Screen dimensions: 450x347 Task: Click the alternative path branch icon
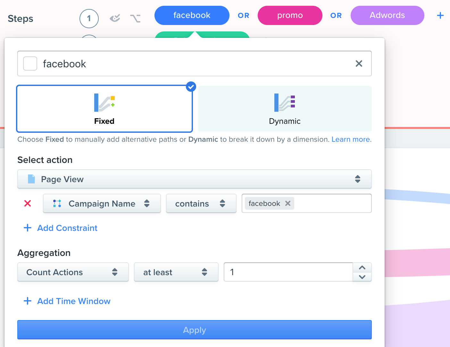[135, 19]
